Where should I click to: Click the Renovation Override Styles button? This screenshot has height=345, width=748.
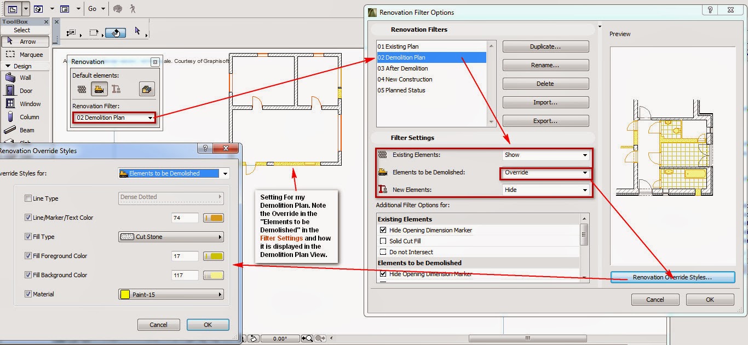click(x=672, y=277)
